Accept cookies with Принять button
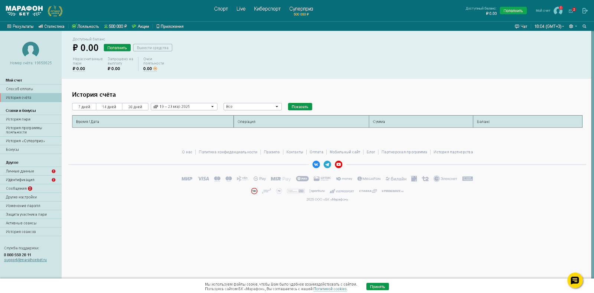The height and width of the screenshot is (293, 594). coord(377,287)
